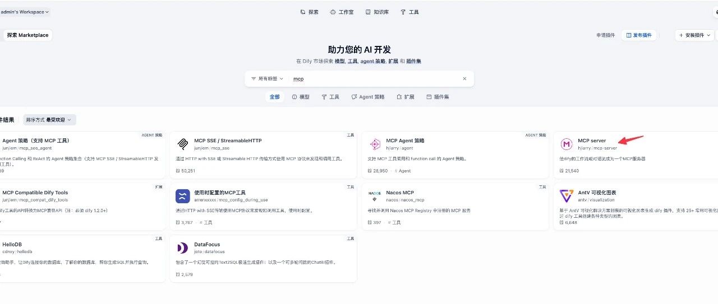Viewport: 718px width, 304px height.
Task: Click the install count icon beside 21,540
Action: (562, 171)
